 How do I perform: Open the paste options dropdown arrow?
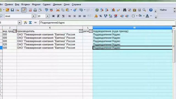71,10
